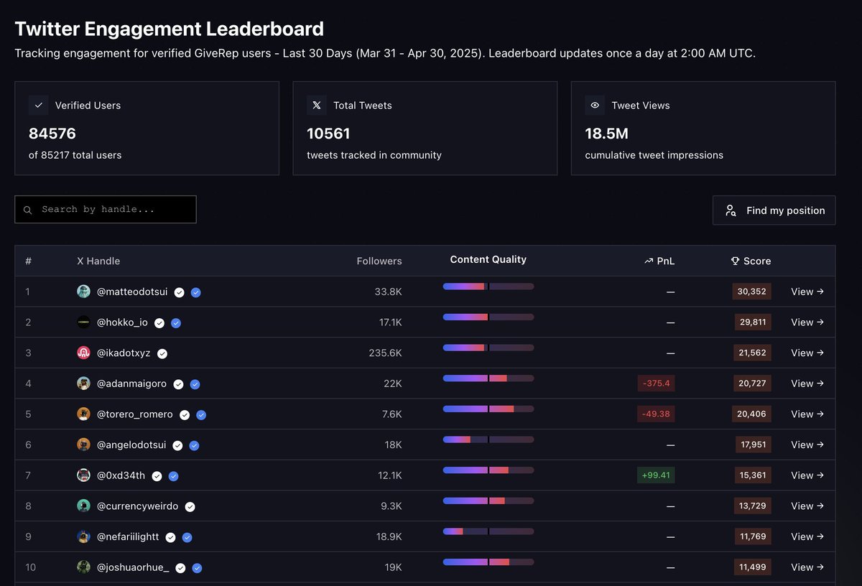862x586 pixels.
Task: Click the PnL column header
Action: coord(659,261)
